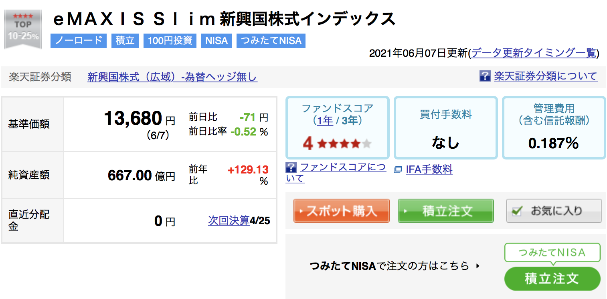
Task: Click the green 積立注文 button beside スポット購入
Action: click(446, 211)
